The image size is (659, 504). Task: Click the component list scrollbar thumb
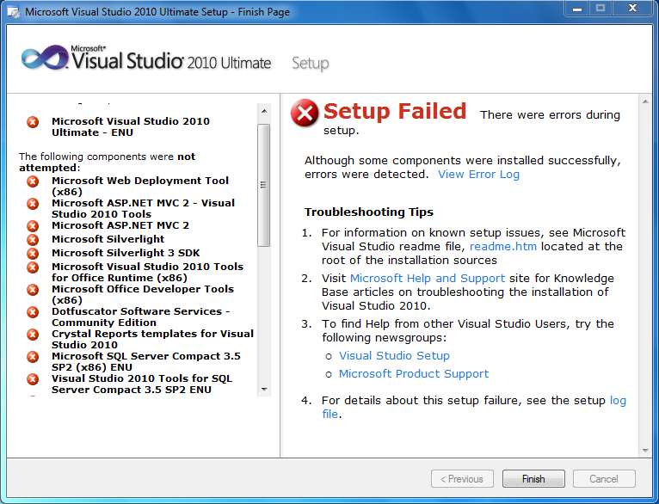[x=264, y=185]
